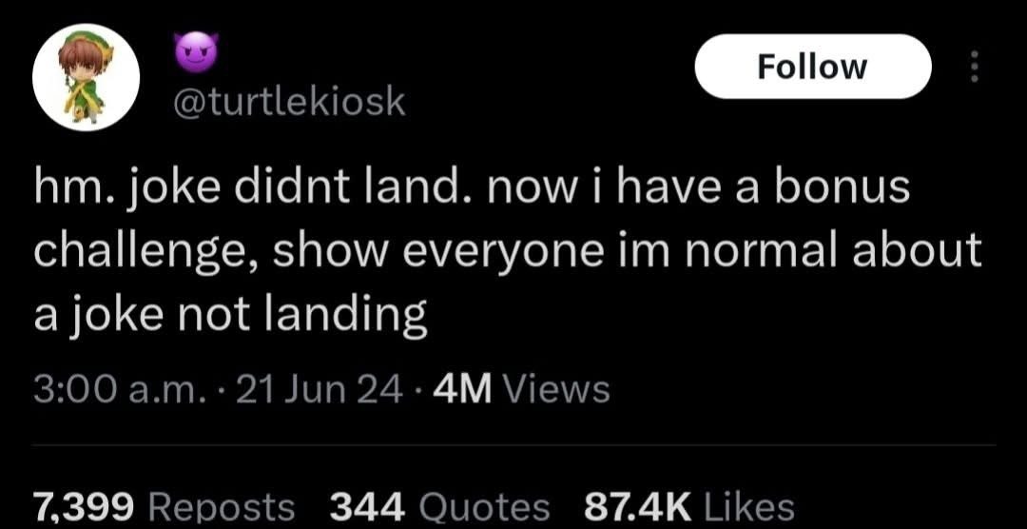Open the turtlekiosk profile avatar

point(87,78)
